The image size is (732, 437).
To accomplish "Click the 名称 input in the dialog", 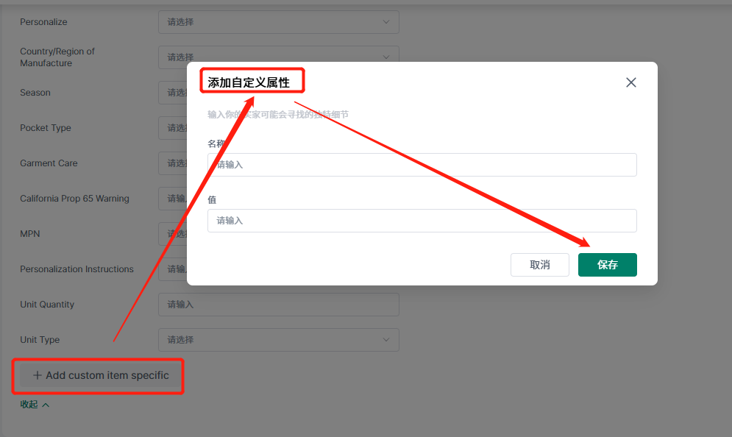I will pyautogui.click(x=422, y=165).
